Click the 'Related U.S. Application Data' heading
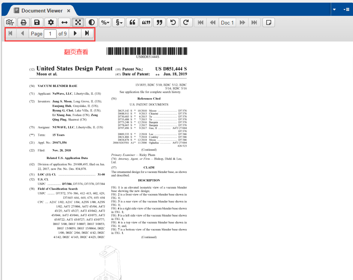The image size is (353, 280). (67, 158)
